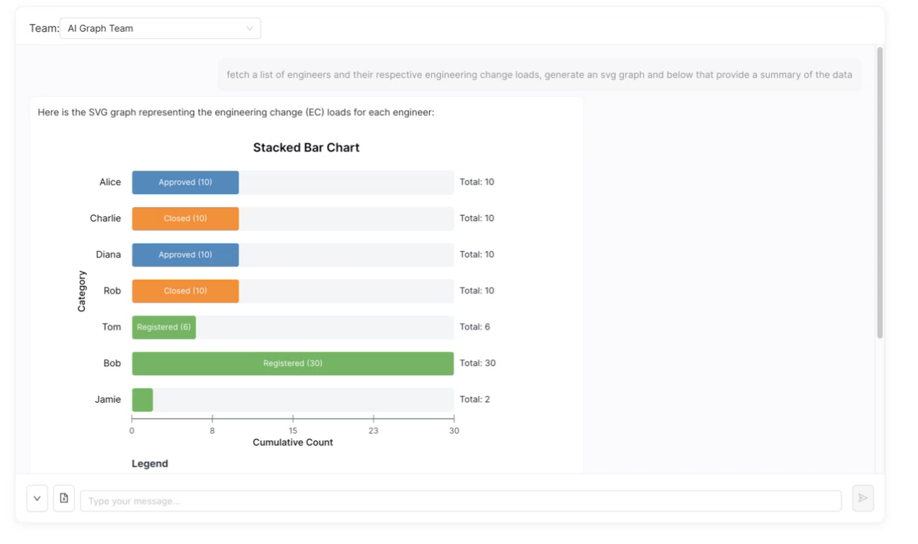Click the 15 tick on the x-axis
This screenshot has width=918, height=544.
coord(293,430)
